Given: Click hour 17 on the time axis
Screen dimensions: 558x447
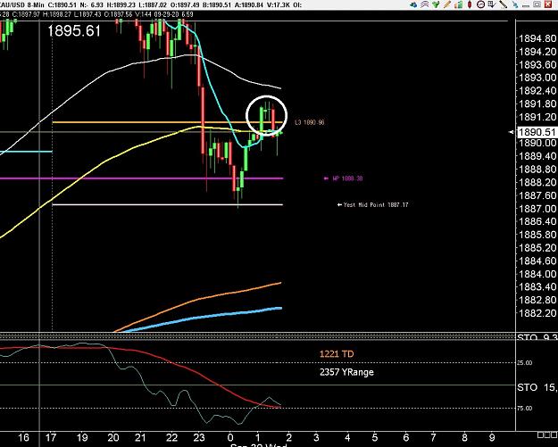Looking at the screenshot, I should [51, 437].
